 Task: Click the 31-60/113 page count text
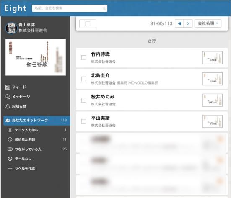pos(161,23)
